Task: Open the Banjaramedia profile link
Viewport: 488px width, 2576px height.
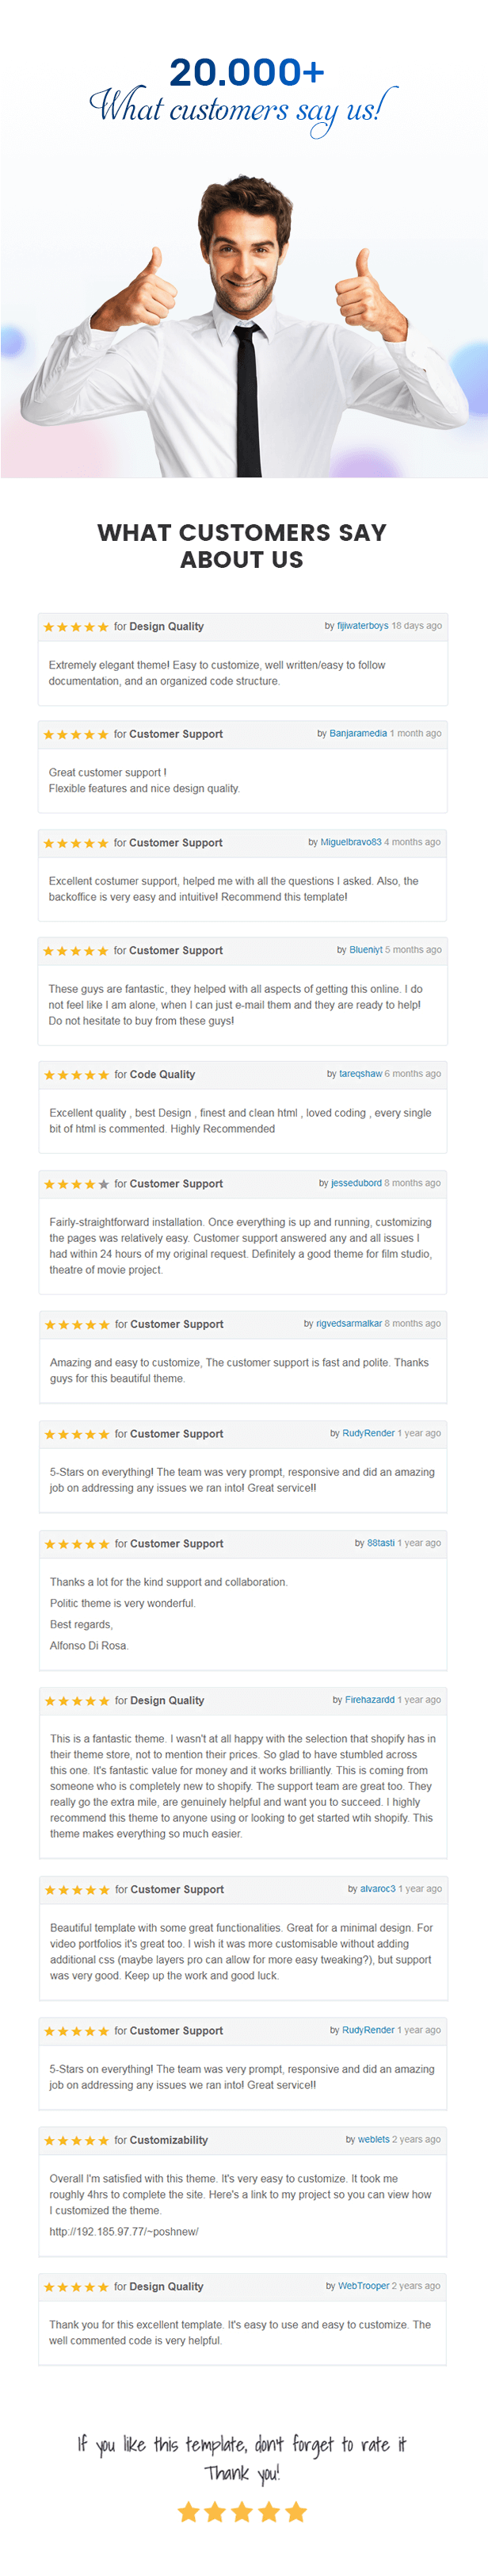Action: coord(358,734)
